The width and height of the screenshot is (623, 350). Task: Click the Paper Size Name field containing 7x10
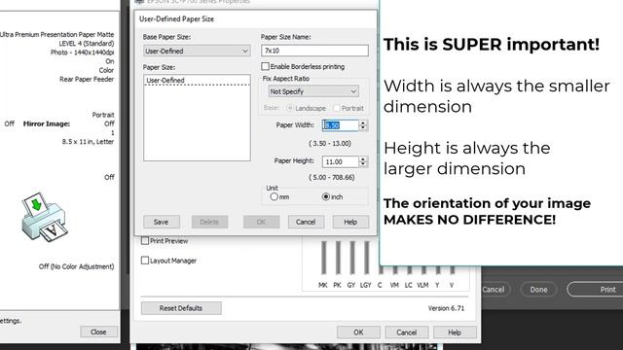314,51
